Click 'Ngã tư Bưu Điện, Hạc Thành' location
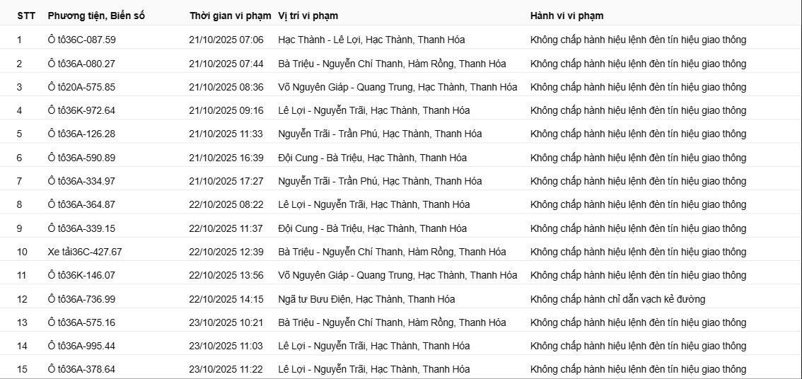 click(x=366, y=299)
